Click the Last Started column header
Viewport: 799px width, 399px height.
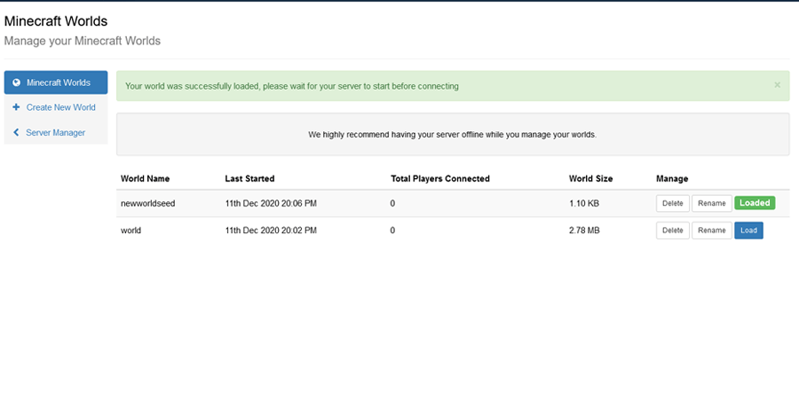[249, 178]
